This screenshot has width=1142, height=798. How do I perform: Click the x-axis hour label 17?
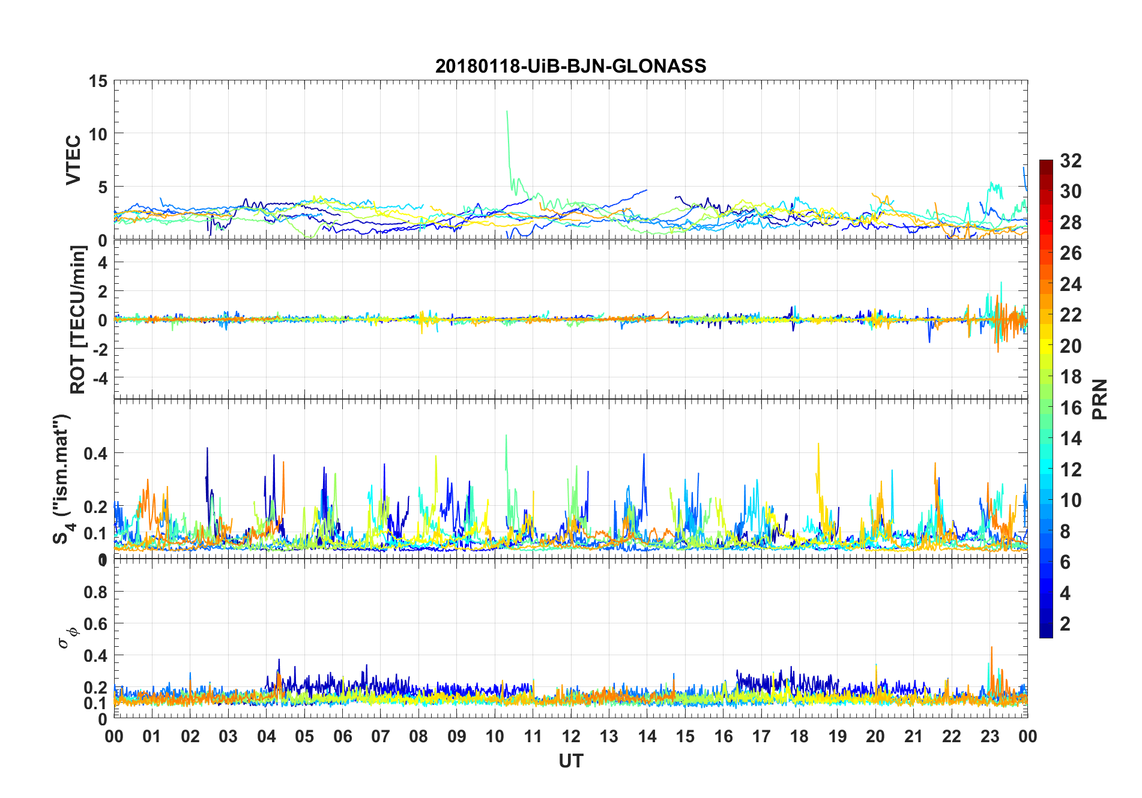[761, 736]
